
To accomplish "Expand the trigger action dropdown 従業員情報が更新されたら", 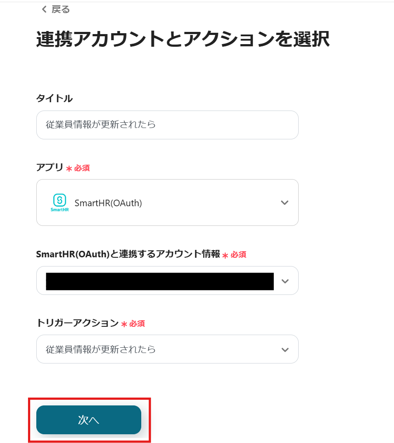I will coord(167,349).
